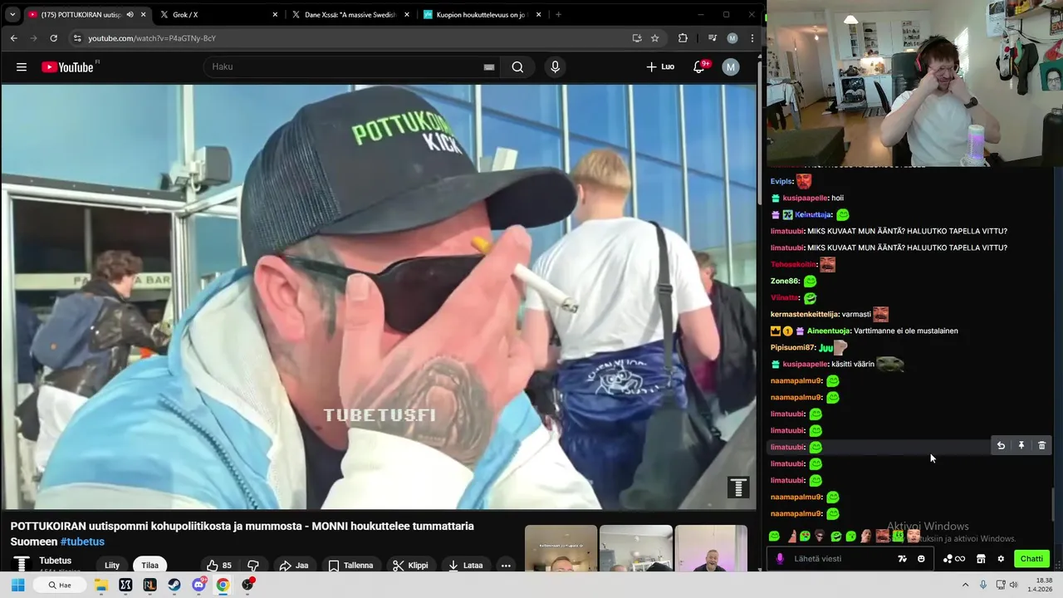Viewport: 1063px width, 598px height.
Task: Open the chat shop store icon
Action: 981,559
